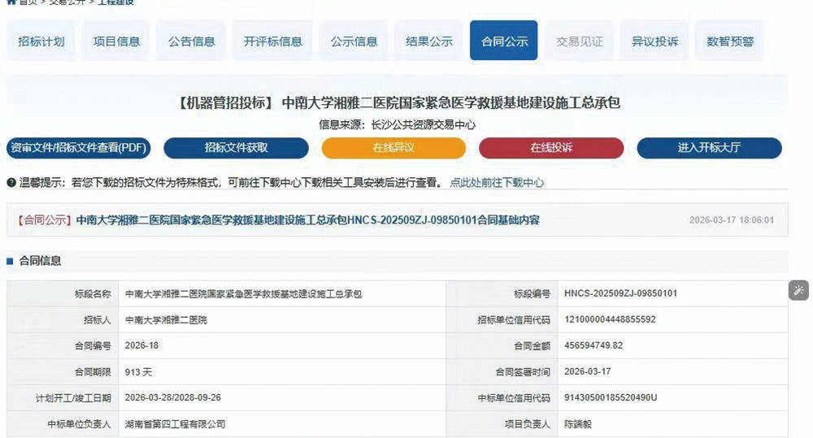Click the 信息来源：长沙公共资源交易中心 text
The height and width of the screenshot is (438, 813).
coord(397,125)
